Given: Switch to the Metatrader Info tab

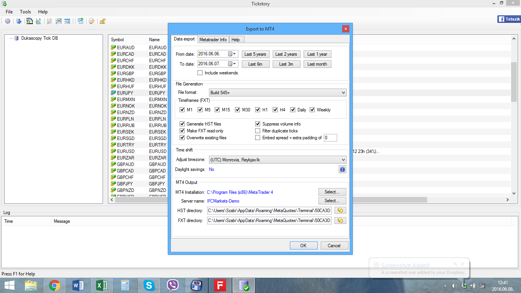Looking at the screenshot, I should point(213,40).
